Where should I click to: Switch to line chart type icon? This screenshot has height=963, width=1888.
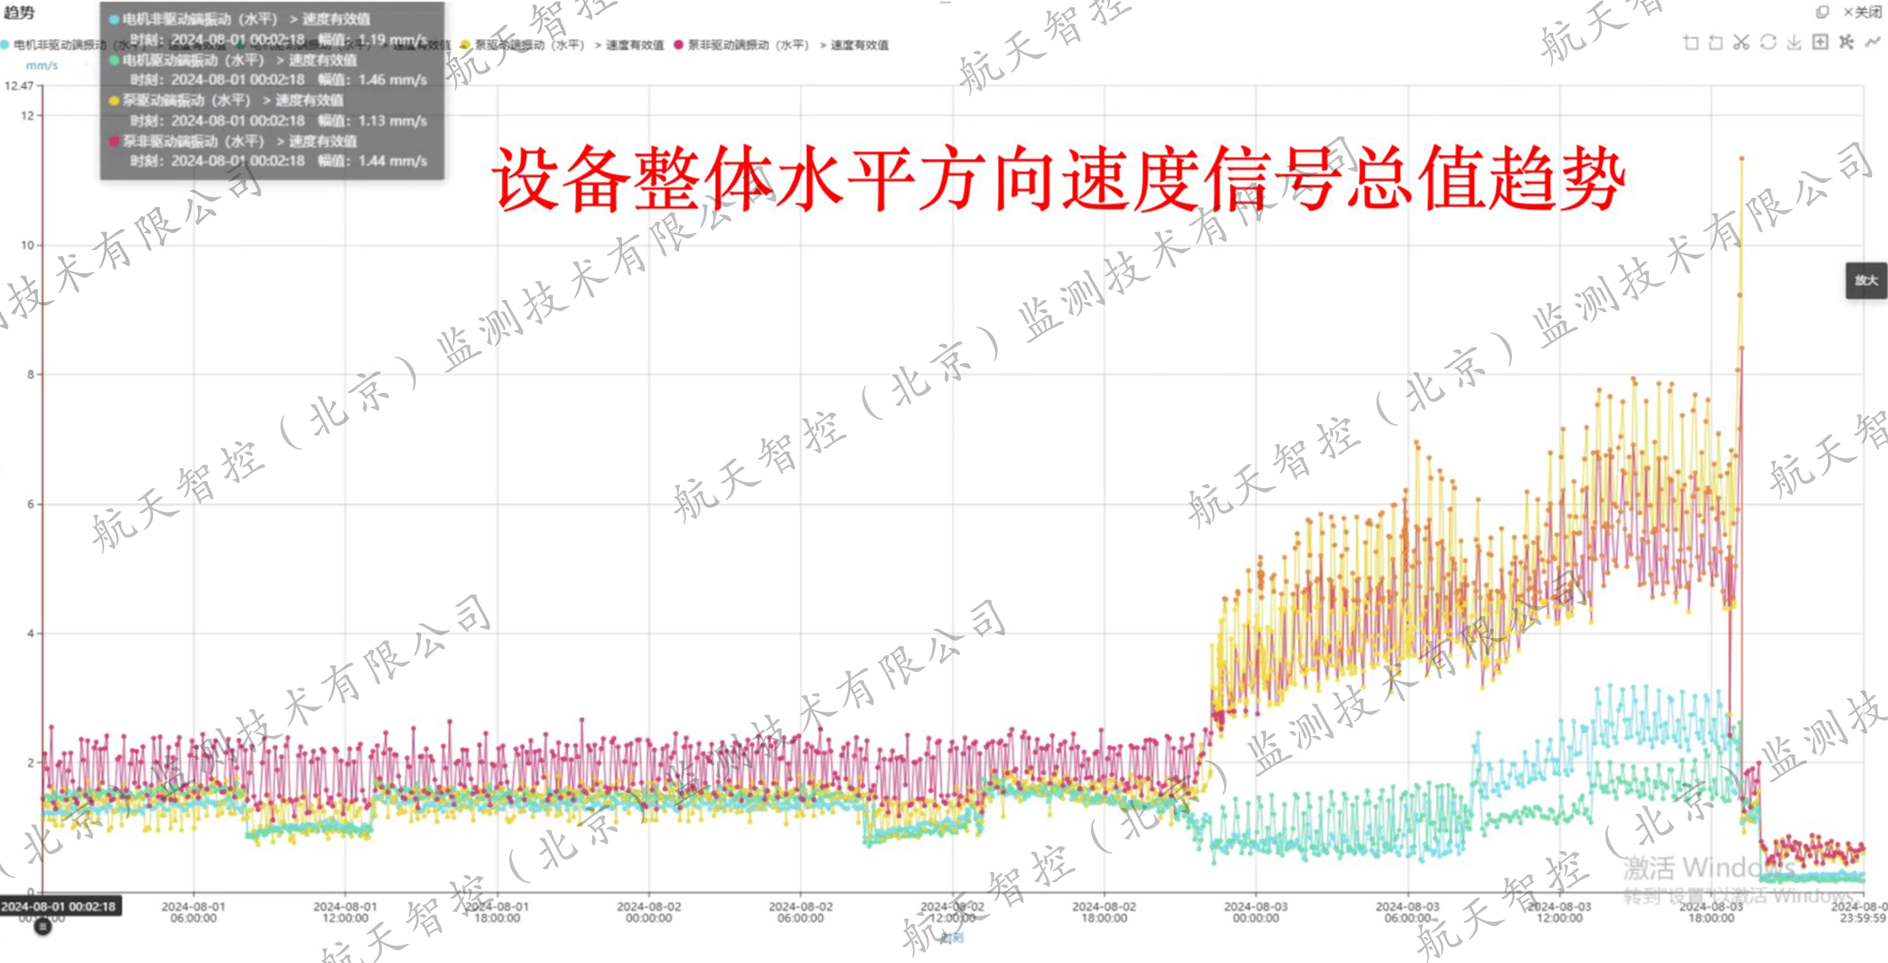pos(1872,43)
